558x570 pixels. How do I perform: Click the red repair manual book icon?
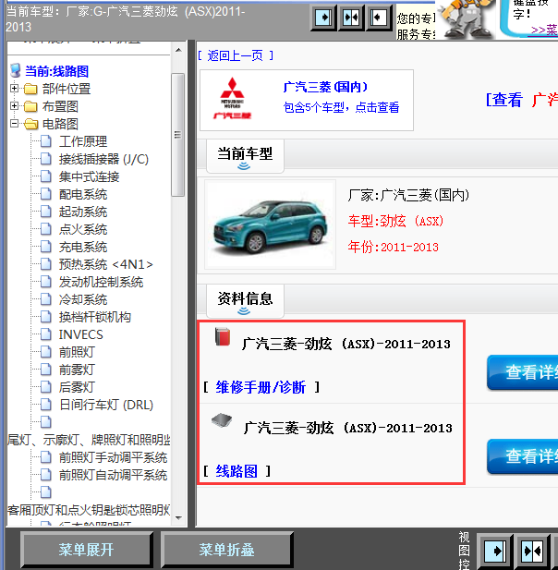(223, 336)
